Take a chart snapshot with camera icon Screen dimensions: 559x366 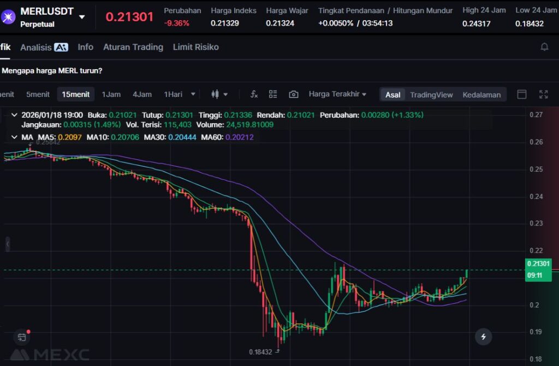click(294, 94)
